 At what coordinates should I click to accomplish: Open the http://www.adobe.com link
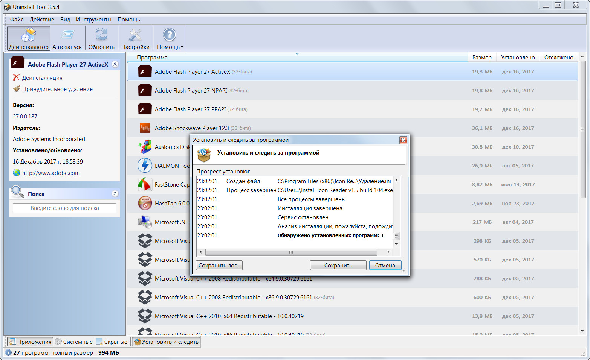[x=51, y=173]
